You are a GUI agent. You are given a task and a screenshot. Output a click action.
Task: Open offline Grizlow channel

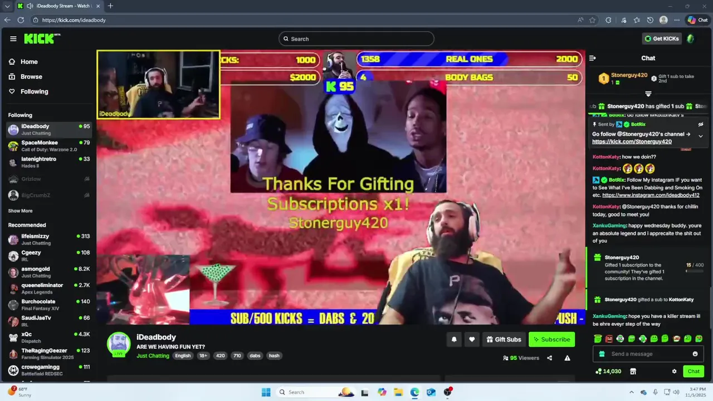point(49,179)
